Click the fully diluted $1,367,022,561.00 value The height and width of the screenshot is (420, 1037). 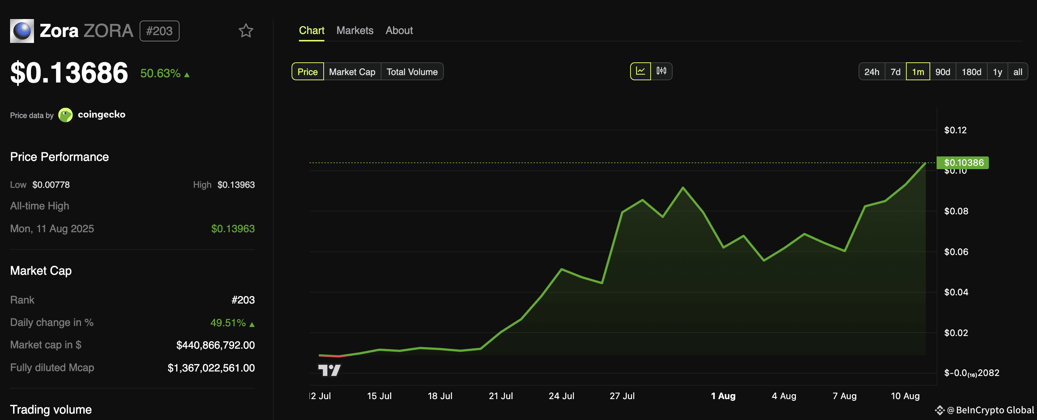tap(211, 368)
